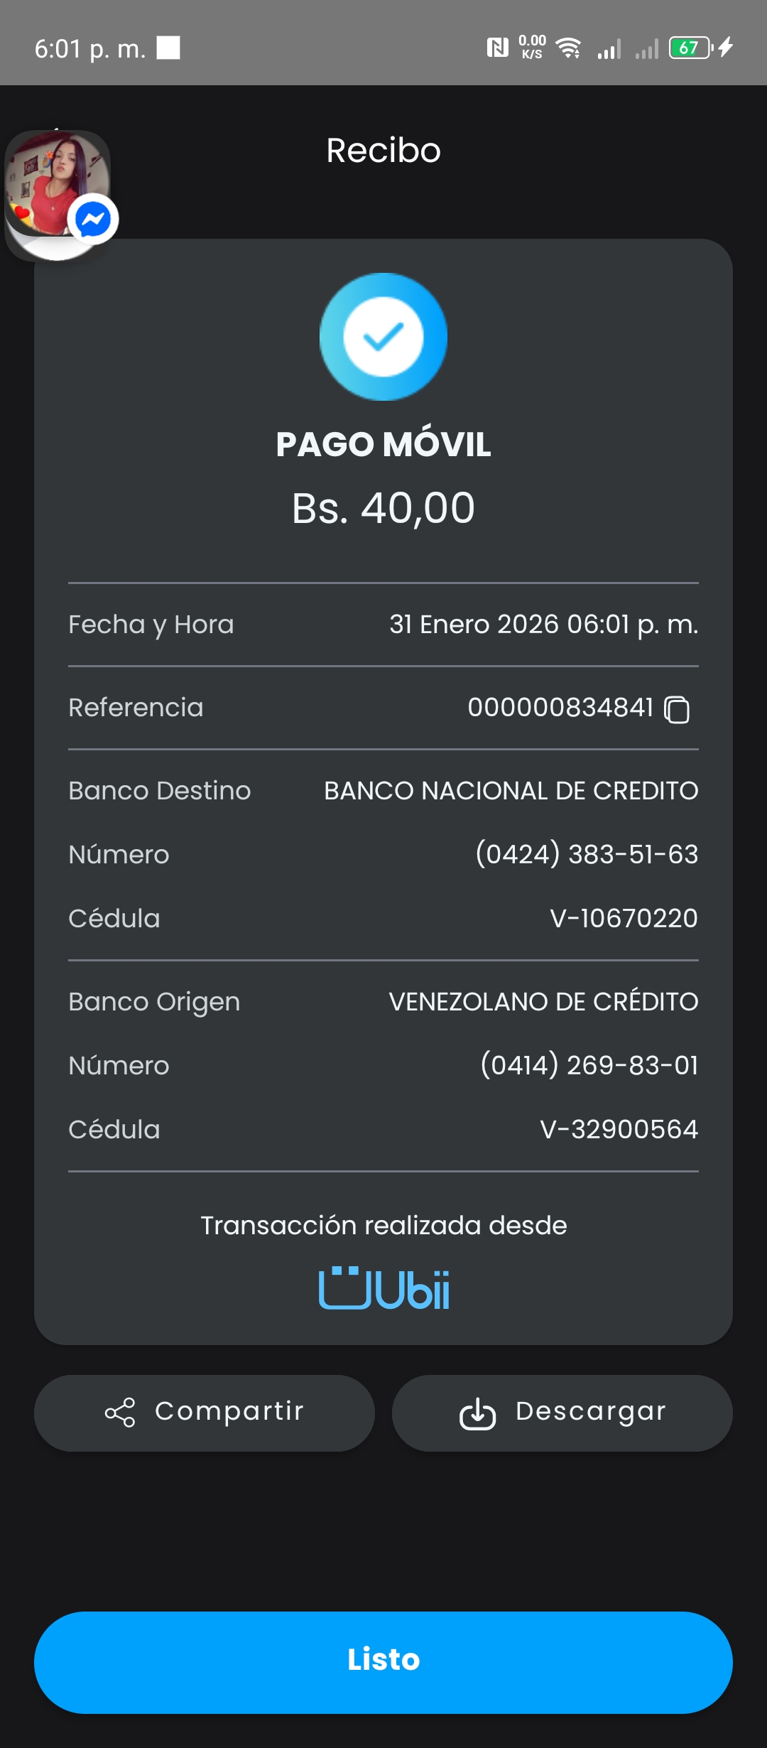Image resolution: width=767 pixels, height=1748 pixels.
Task: Tap the Bs. 40,00 amount
Action: (x=383, y=508)
